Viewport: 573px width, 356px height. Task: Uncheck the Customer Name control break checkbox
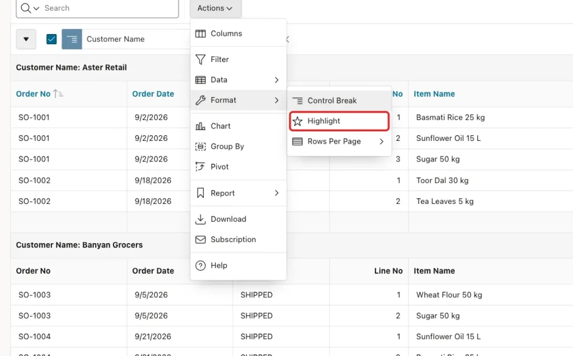point(51,39)
